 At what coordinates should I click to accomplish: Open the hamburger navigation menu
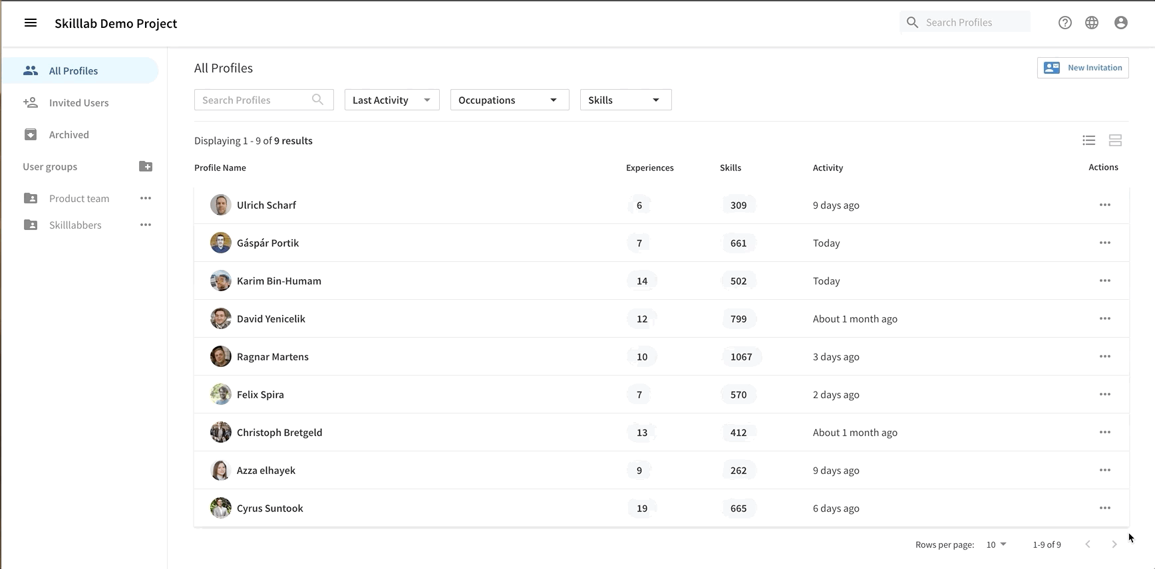(31, 23)
